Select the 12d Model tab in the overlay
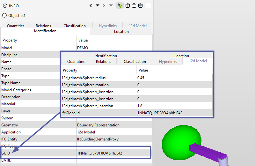 coord(198,61)
